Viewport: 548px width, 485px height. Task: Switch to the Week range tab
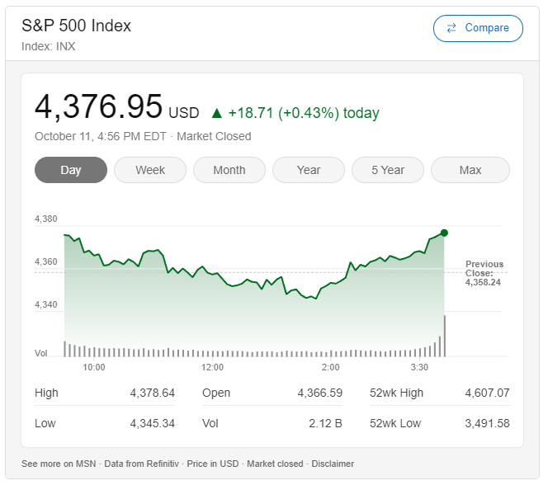150,170
